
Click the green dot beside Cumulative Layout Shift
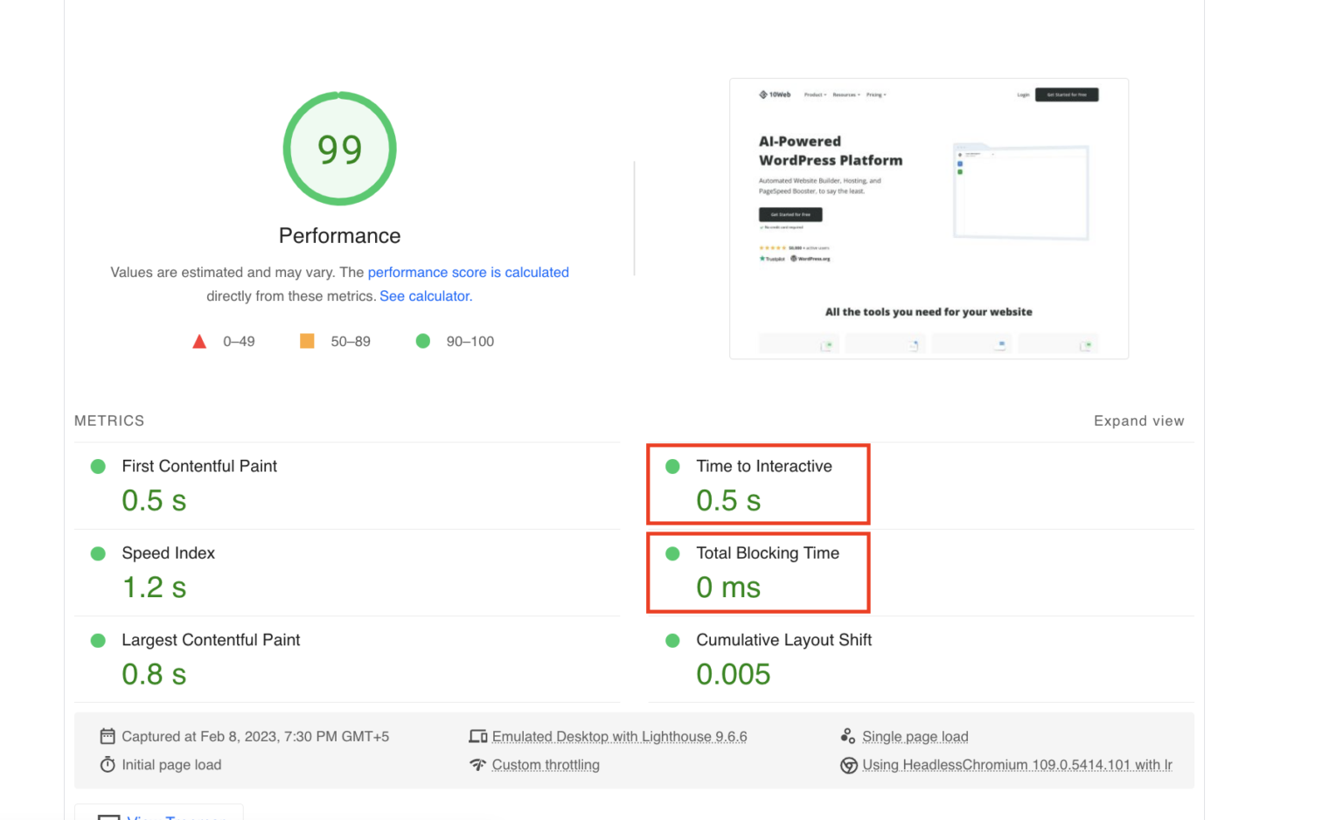(671, 640)
